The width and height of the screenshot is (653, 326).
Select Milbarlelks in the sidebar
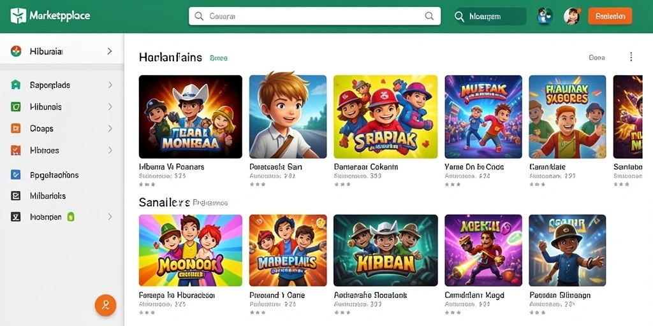(48, 195)
